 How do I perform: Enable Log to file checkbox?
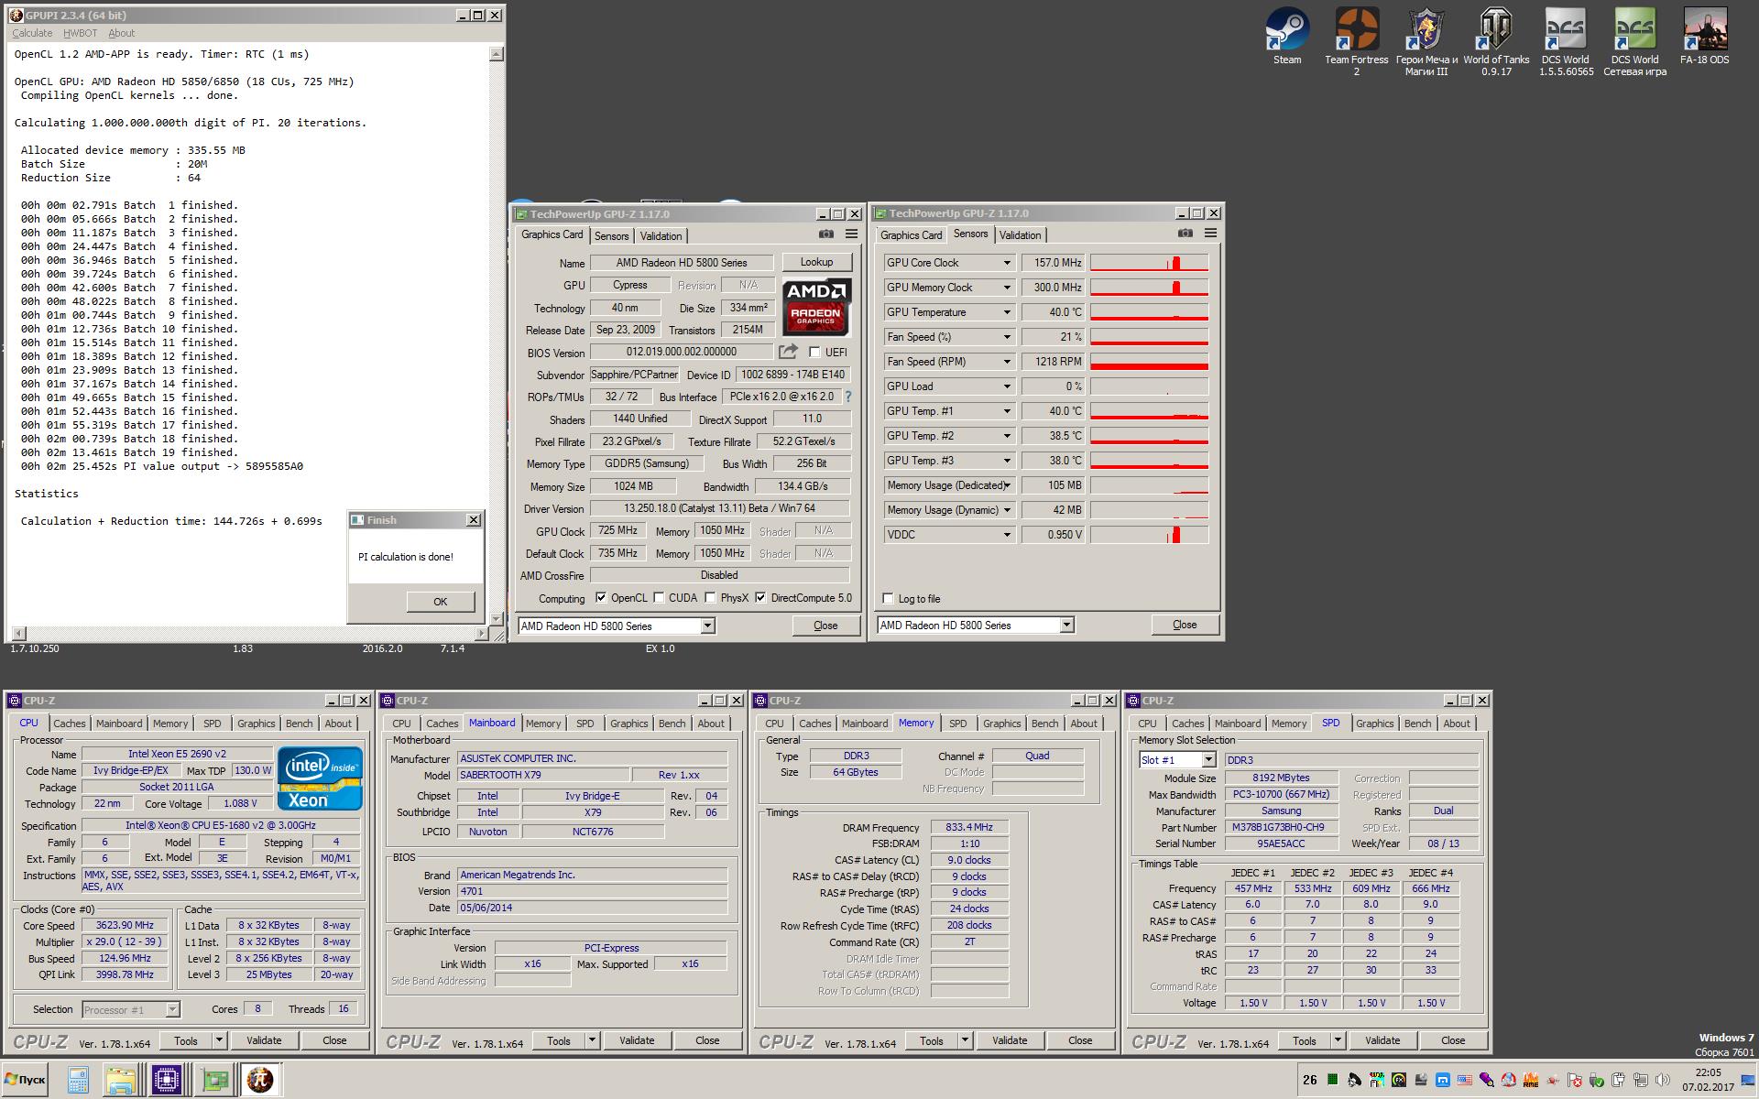pyautogui.click(x=888, y=599)
